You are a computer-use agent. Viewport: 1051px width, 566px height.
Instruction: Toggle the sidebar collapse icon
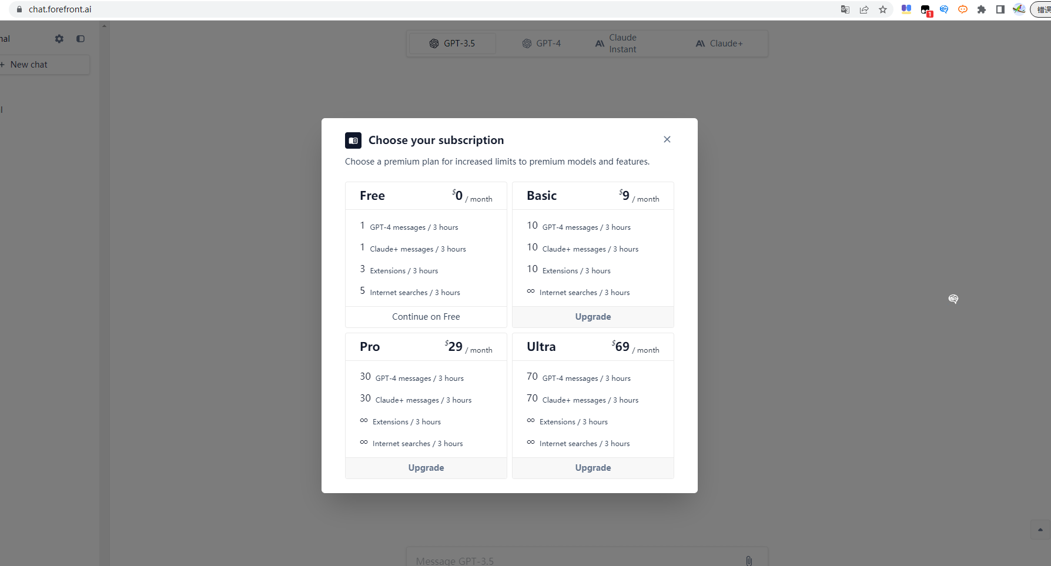click(x=81, y=39)
